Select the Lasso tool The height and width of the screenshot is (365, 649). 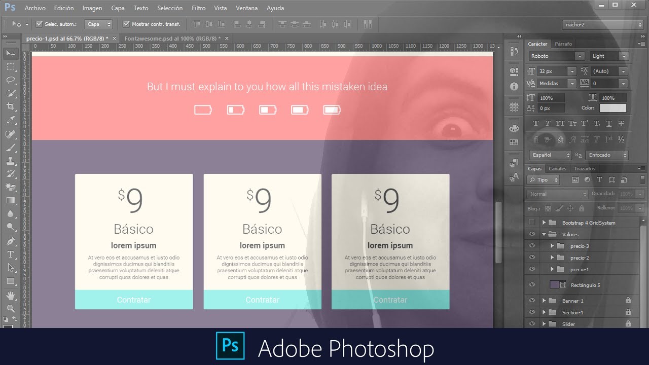(x=11, y=80)
